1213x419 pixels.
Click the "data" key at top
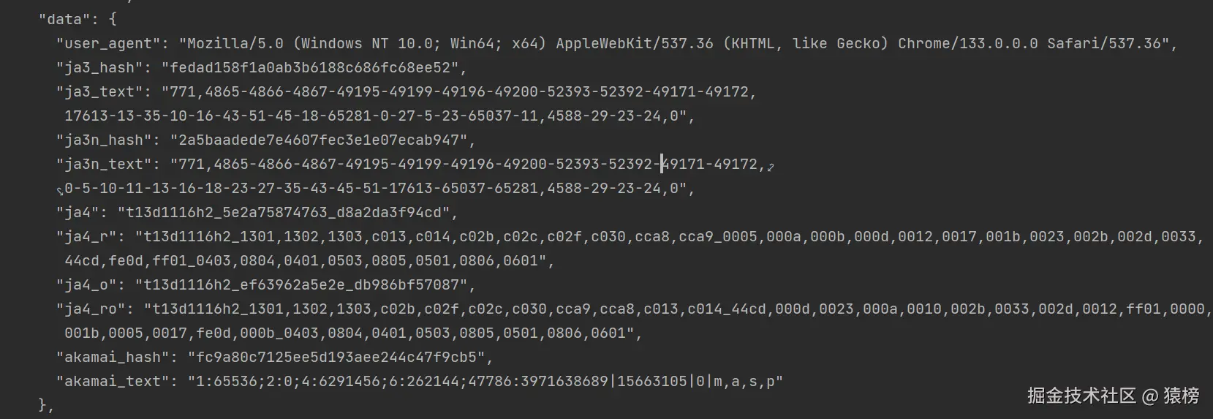click(65, 20)
